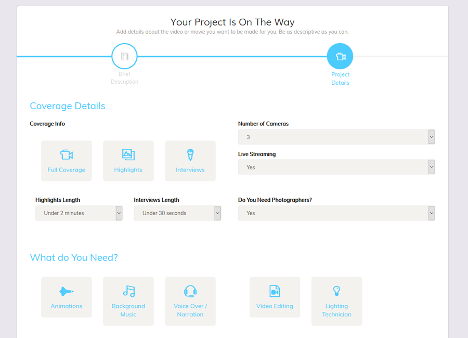Click the Highlights image icon
This screenshot has width=468, height=338.
coord(128,154)
